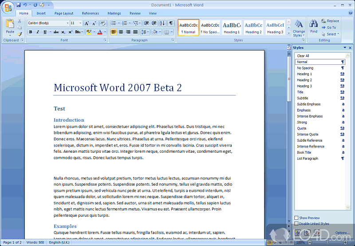
Task: Grow font size with large A icon
Action: click(87, 23)
